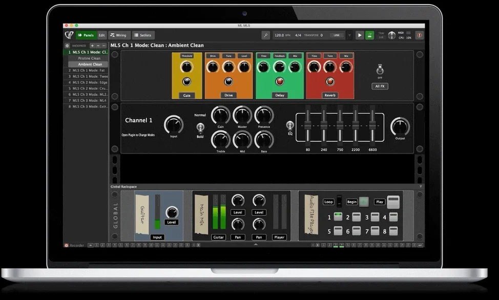This screenshot has width=499, height=300.
Task: Click the red Recorder icon
Action: [x=67, y=245]
